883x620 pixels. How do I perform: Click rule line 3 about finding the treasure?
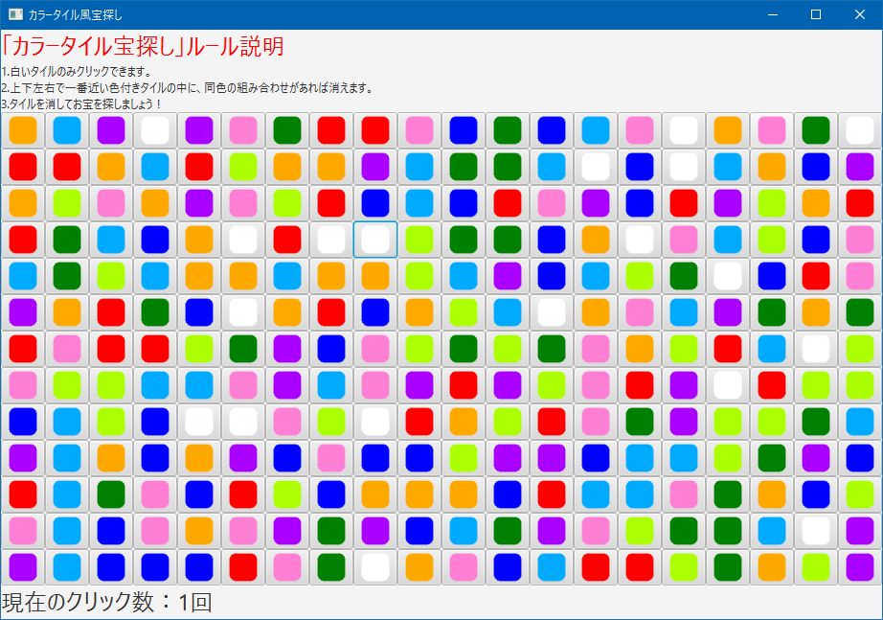click(82, 103)
